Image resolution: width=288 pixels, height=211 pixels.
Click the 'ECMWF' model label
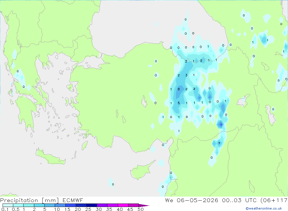coord(73,200)
